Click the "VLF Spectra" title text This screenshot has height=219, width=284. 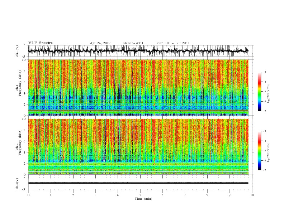tap(41, 43)
